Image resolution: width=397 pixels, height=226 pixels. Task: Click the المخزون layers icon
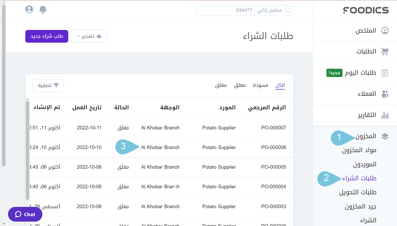pyautogui.click(x=385, y=136)
